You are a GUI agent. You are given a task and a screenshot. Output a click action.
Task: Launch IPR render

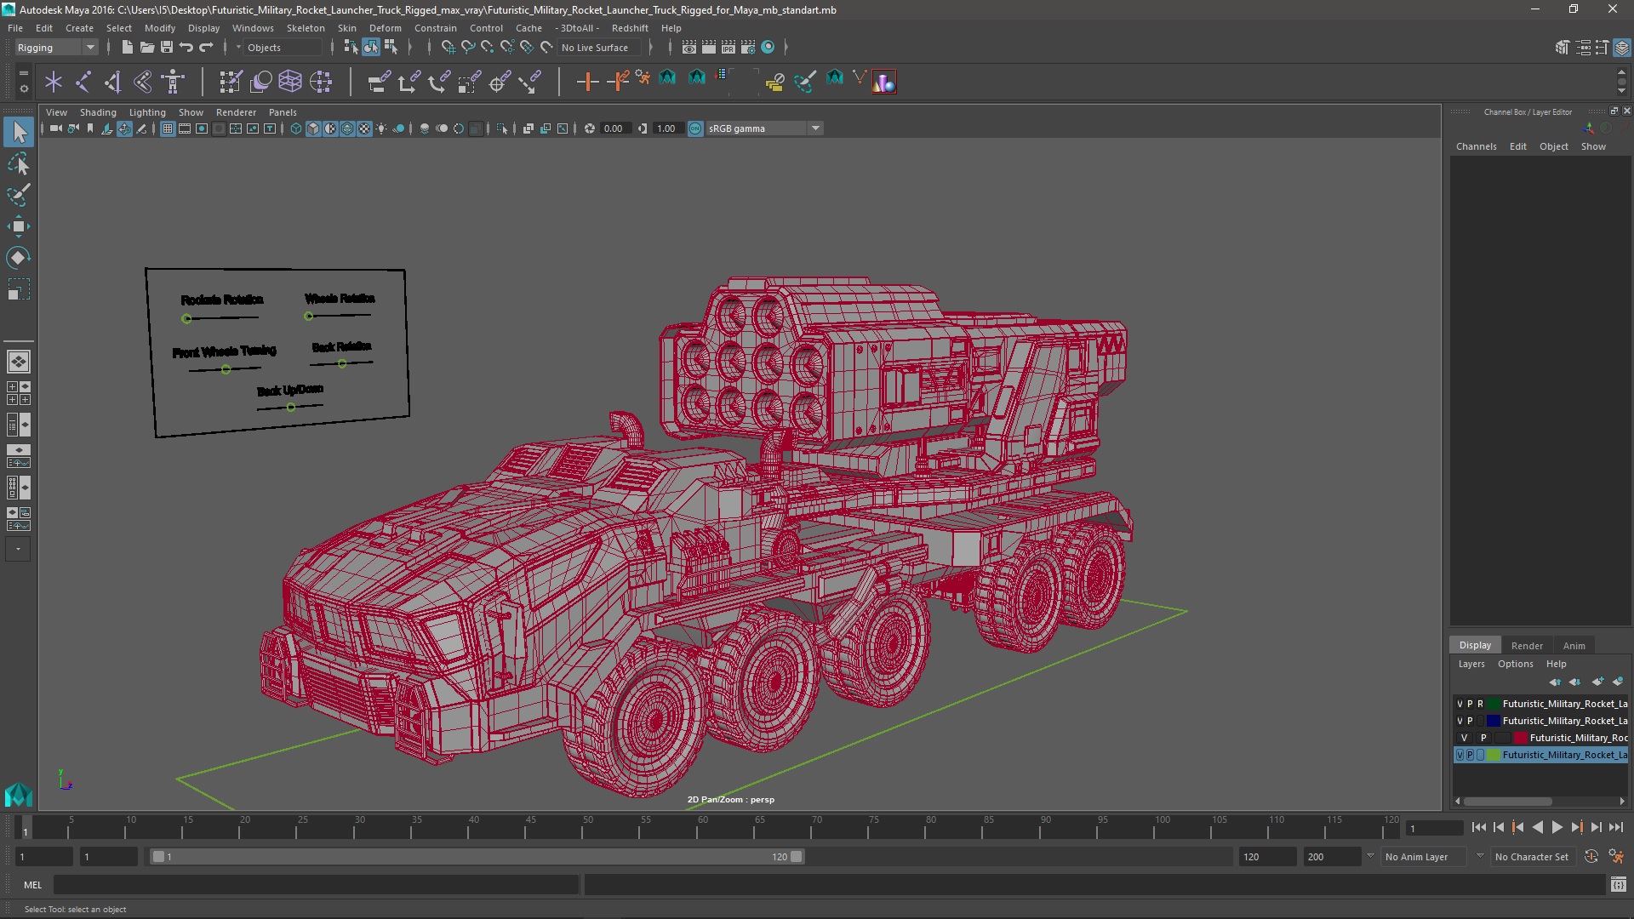click(x=728, y=48)
